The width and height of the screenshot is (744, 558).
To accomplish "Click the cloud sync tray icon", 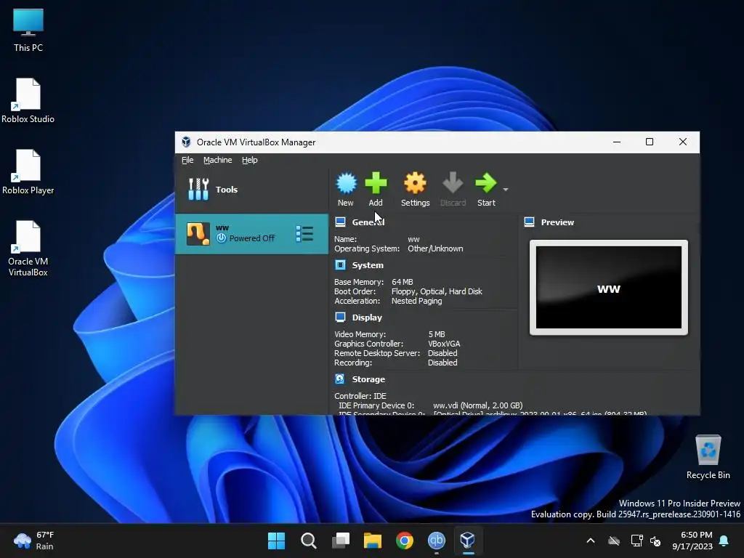I will [614, 541].
